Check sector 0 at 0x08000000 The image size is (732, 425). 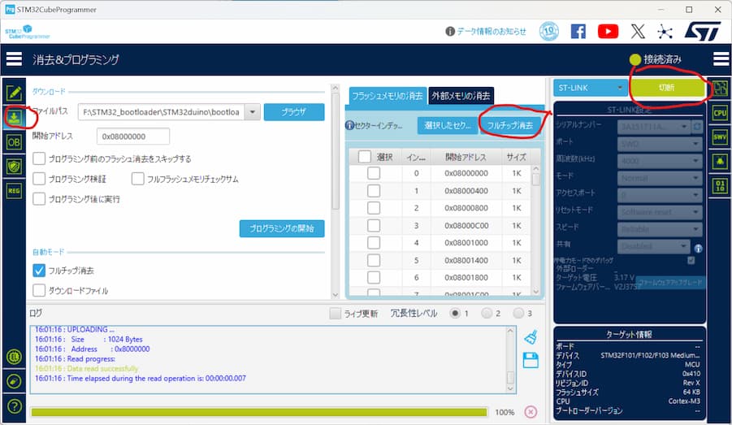click(374, 173)
